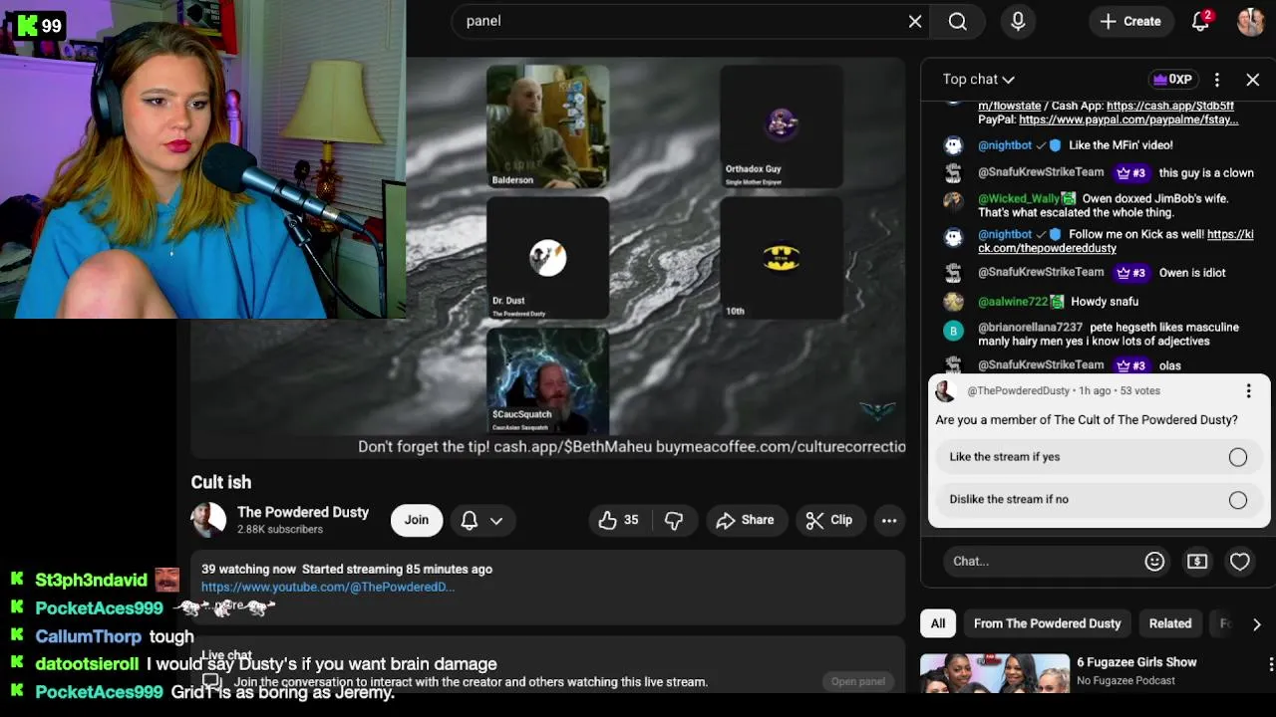The width and height of the screenshot is (1276, 717).
Task: Open the PayPal link in chat
Action: tap(1128, 119)
